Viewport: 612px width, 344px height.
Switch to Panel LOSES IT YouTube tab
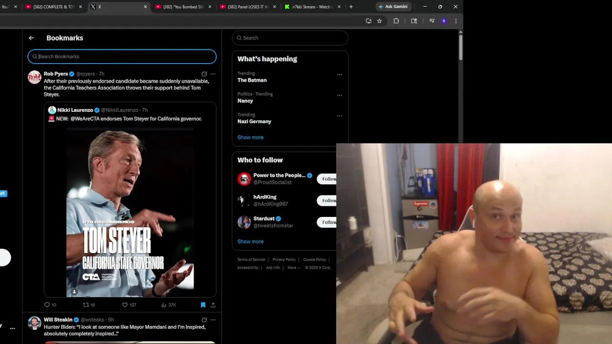pyautogui.click(x=247, y=7)
